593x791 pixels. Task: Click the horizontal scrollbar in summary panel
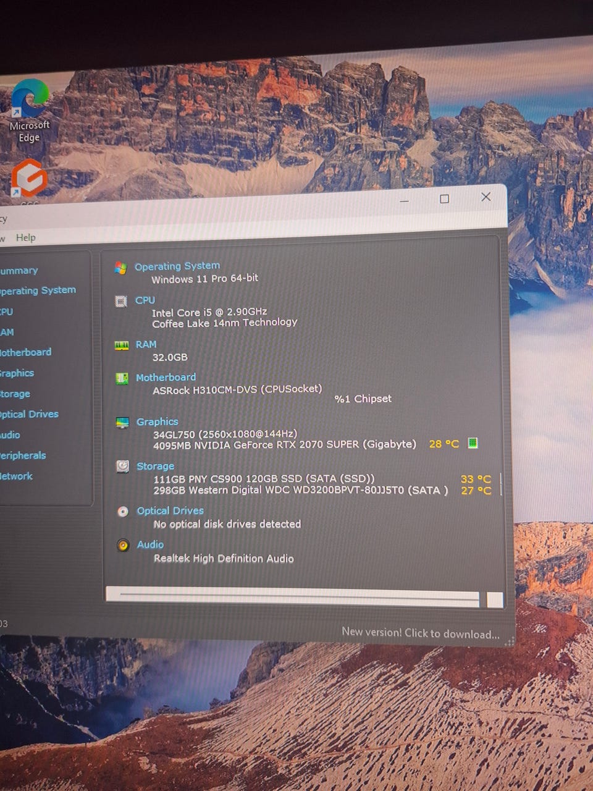[293, 596]
